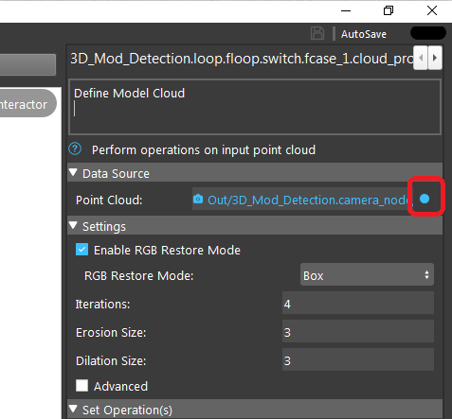The height and width of the screenshot is (419, 452).
Task: Open the RGB Restore Mode dropdown
Action: tap(367, 275)
